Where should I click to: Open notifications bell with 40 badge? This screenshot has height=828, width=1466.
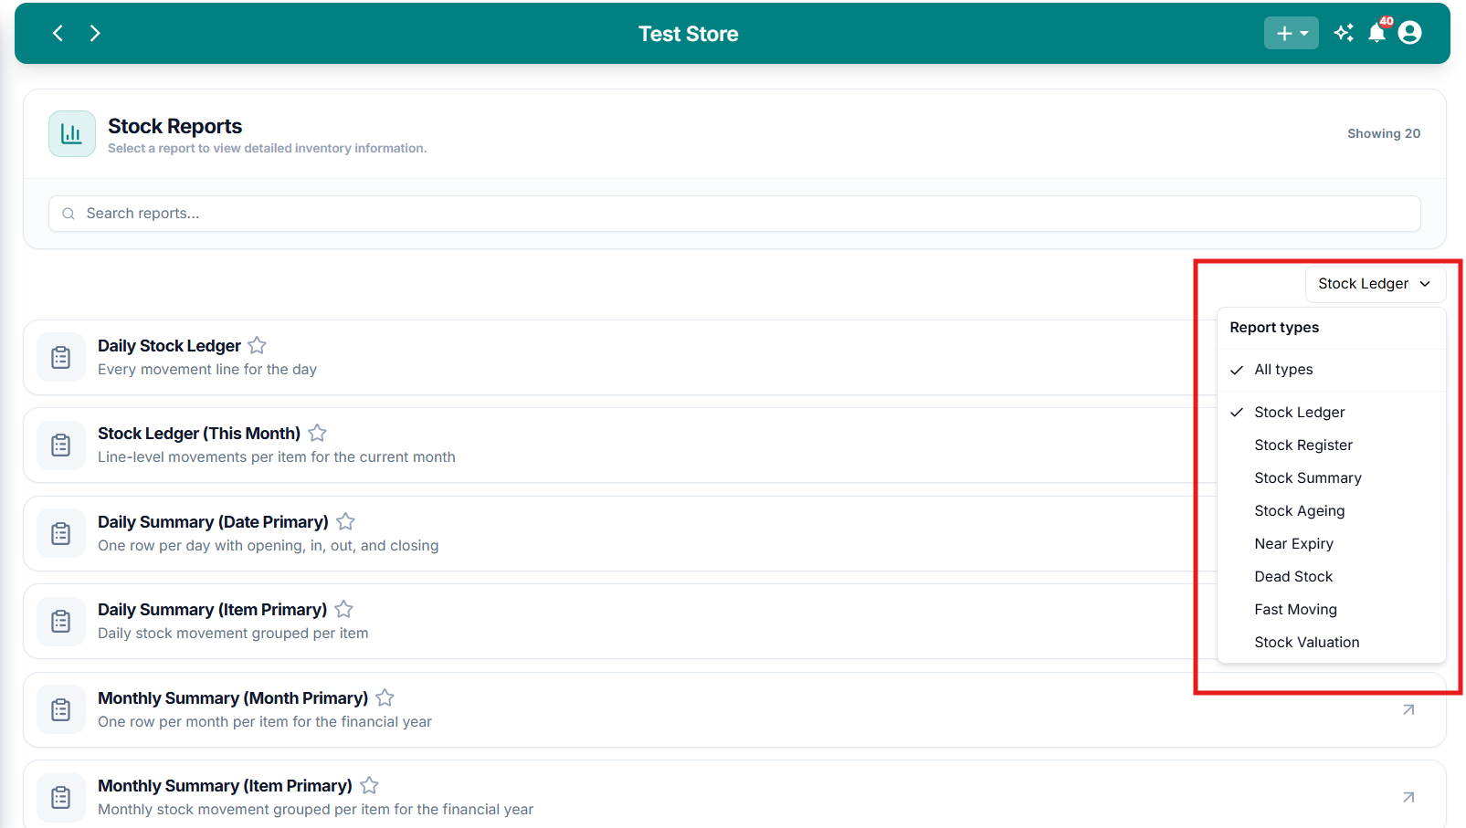1377,32
